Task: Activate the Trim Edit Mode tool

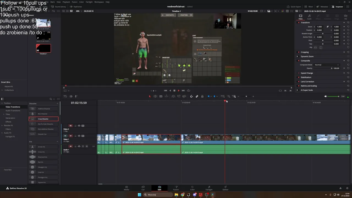Action: (x=155, y=96)
